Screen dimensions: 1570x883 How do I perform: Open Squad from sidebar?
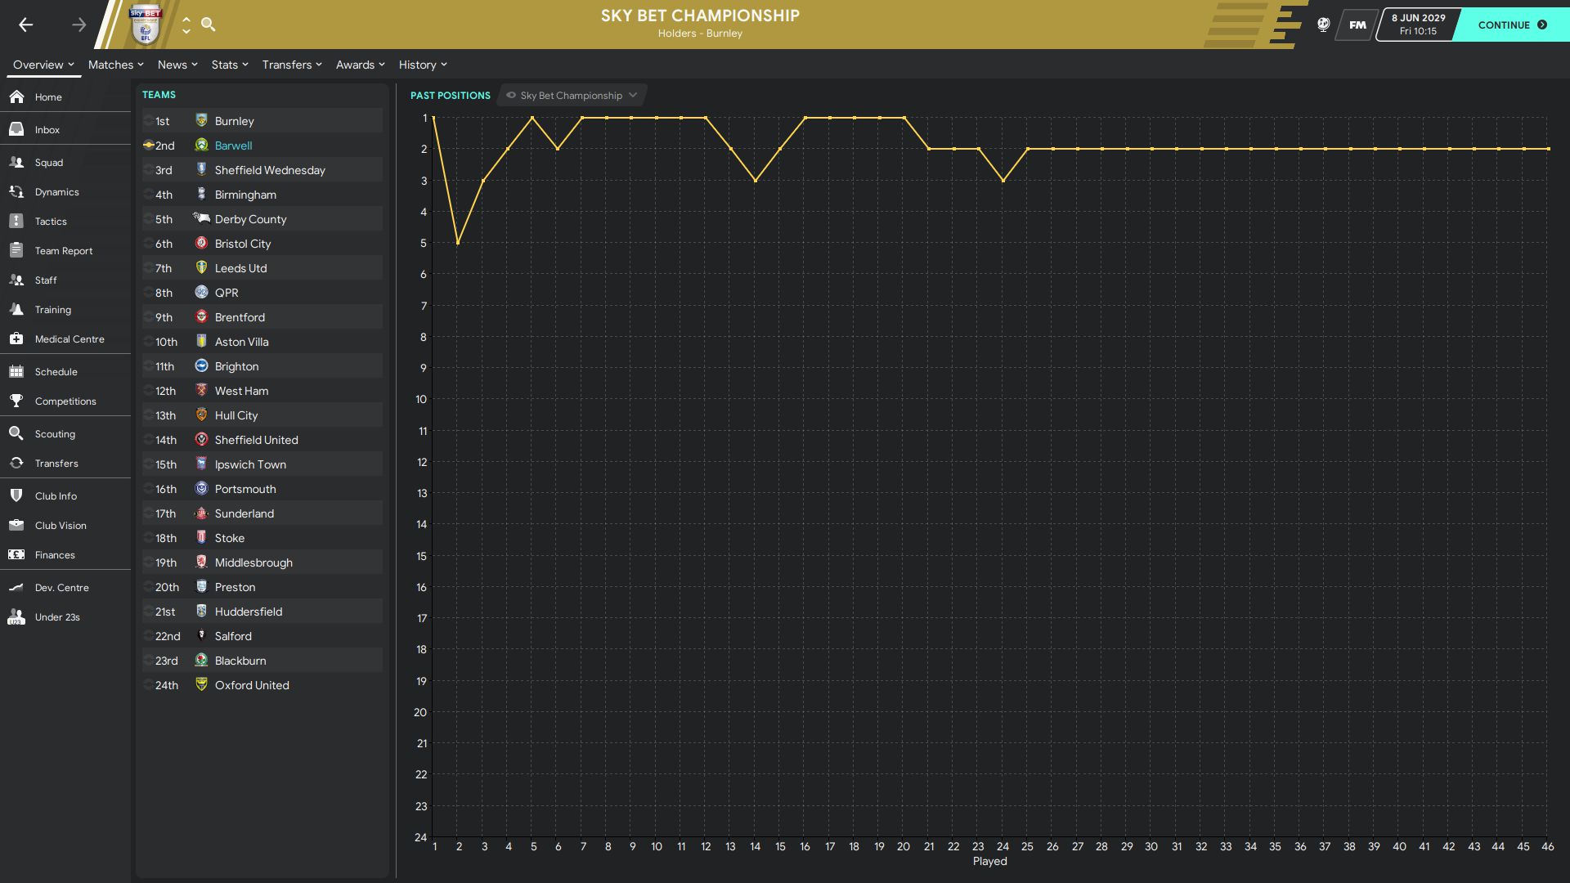pos(65,162)
